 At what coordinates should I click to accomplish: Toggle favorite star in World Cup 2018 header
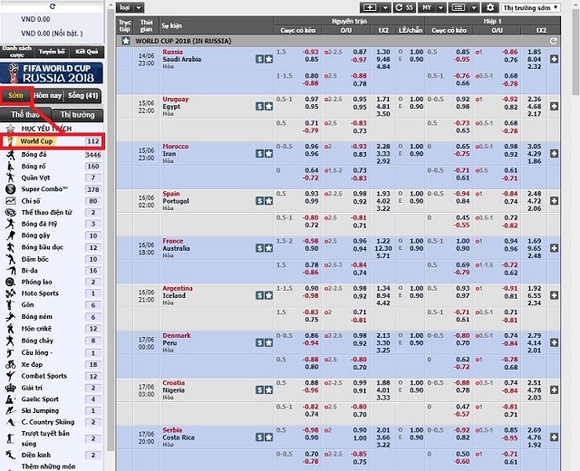pos(126,41)
